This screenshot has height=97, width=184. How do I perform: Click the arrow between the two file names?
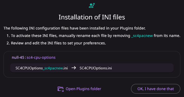(x=74, y=68)
